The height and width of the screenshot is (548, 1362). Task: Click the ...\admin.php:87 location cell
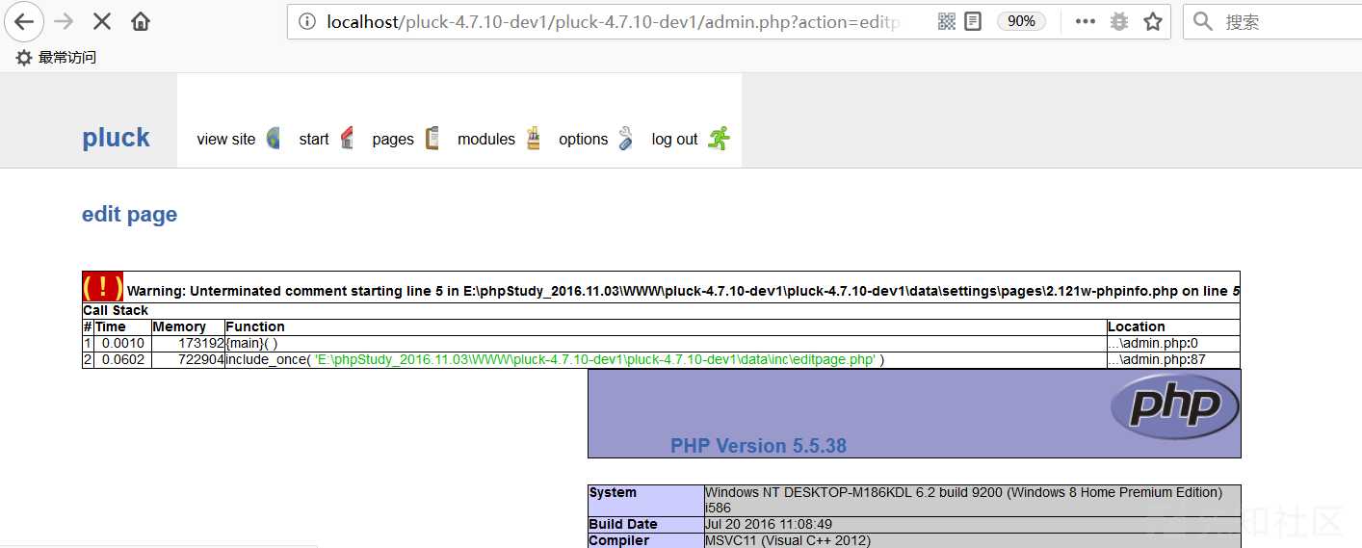pos(1173,359)
